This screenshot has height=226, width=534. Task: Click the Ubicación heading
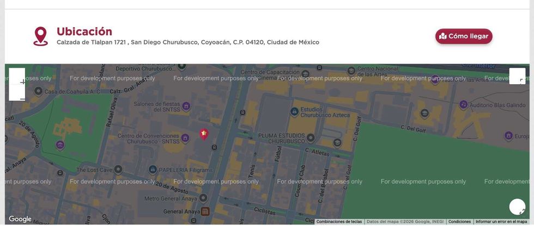tap(84, 31)
